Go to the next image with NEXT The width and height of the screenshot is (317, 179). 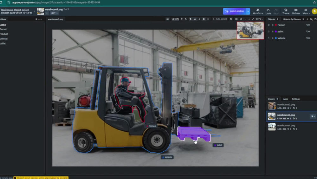coord(54,13)
